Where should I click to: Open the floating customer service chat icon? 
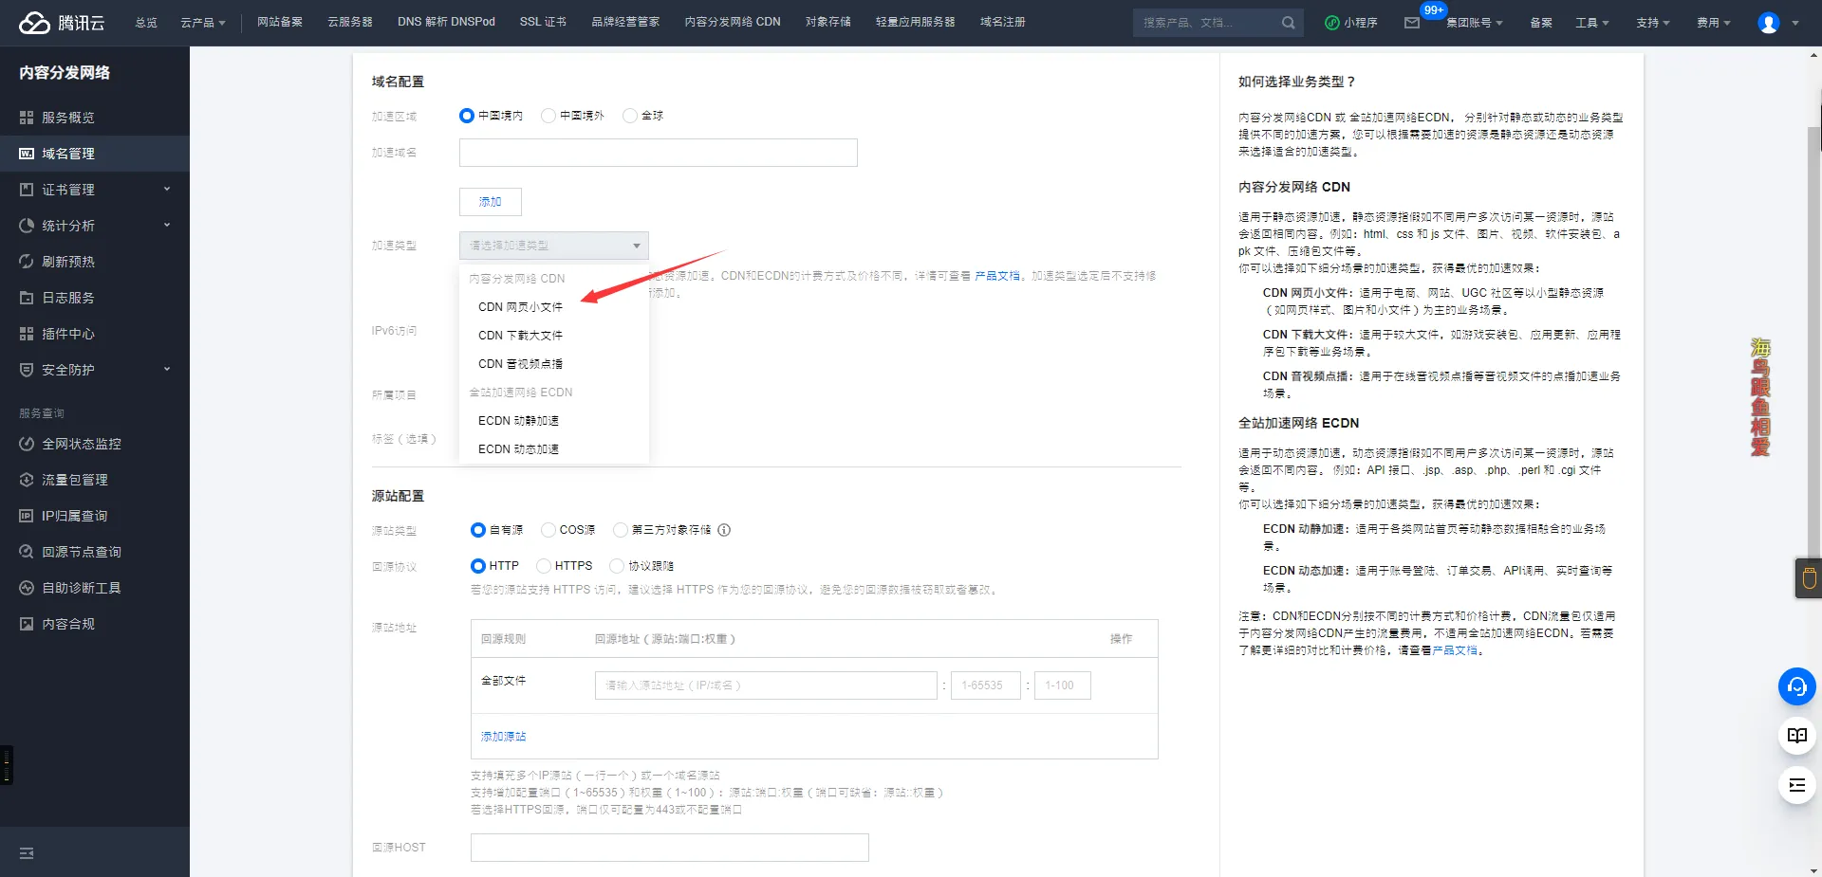coord(1796,686)
